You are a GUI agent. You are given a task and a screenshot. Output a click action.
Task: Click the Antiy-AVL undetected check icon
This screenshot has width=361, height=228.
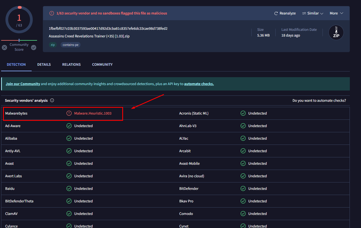point(69,151)
